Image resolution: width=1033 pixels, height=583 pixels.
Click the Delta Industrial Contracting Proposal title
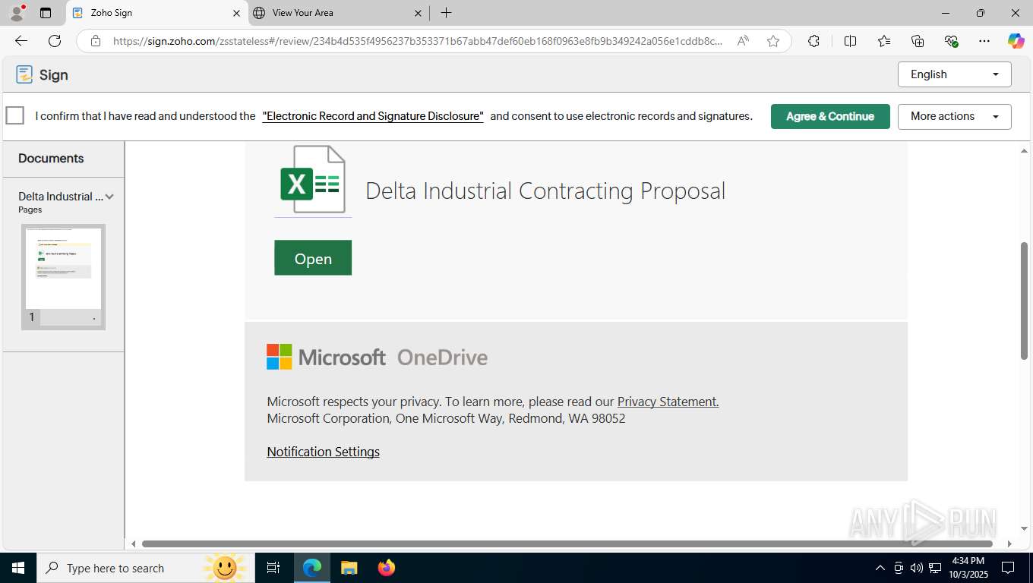click(x=545, y=191)
